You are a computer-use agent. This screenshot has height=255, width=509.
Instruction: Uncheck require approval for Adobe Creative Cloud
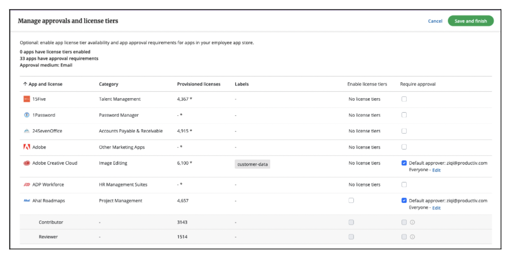click(x=404, y=163)
